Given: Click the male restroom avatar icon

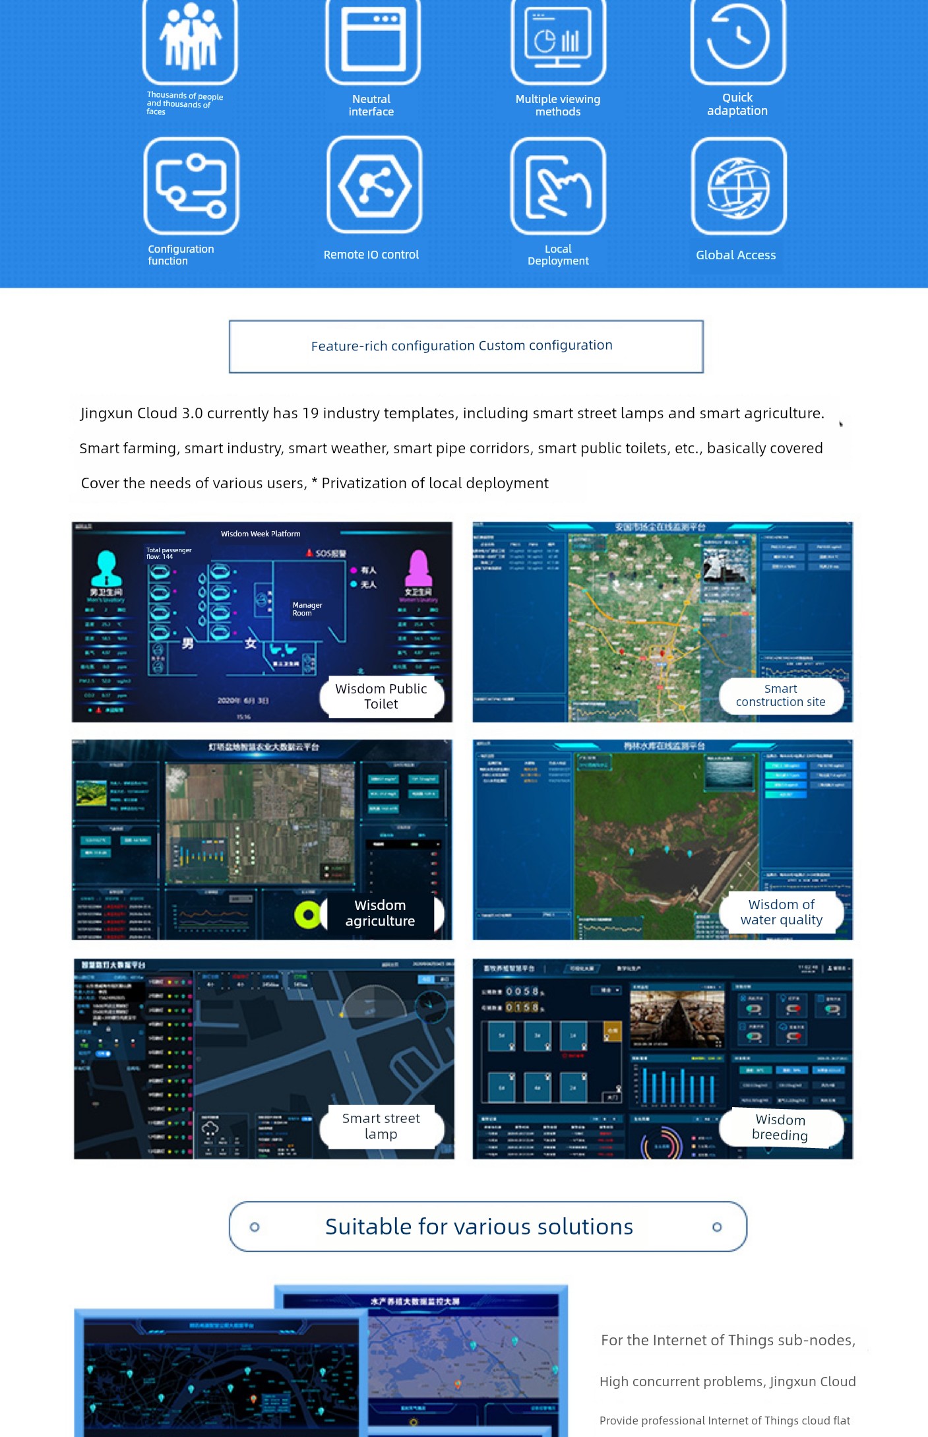Looking at the screenshot, I should [x=106, y=568].
